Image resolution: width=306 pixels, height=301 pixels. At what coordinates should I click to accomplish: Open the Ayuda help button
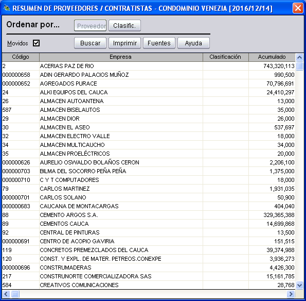193,43
